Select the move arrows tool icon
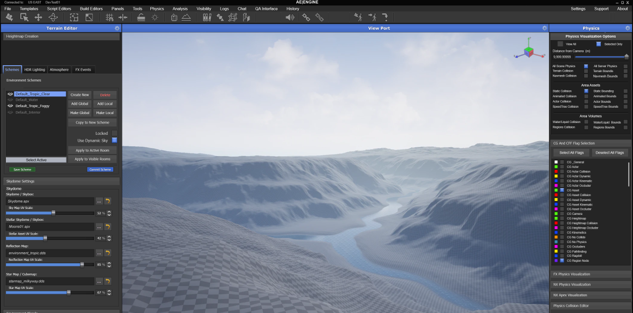The width and height of the screenshot is (633, 313). [38, 17]
